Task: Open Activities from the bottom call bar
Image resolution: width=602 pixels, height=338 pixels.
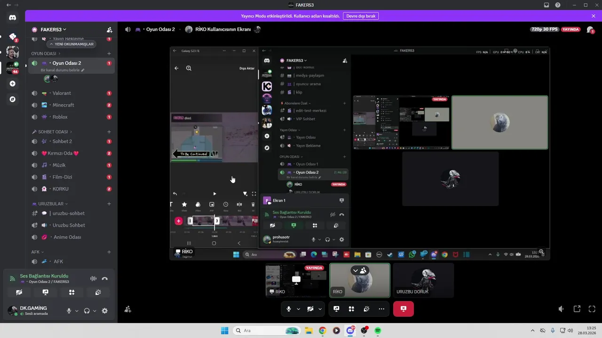Action: (x=351, y=309)
